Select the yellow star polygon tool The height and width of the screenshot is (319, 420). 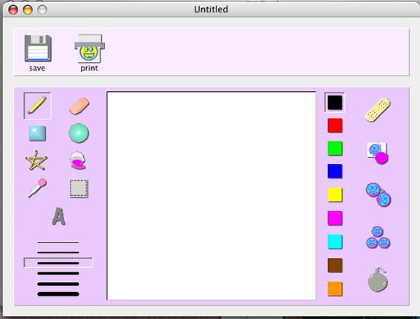(36, 160)
